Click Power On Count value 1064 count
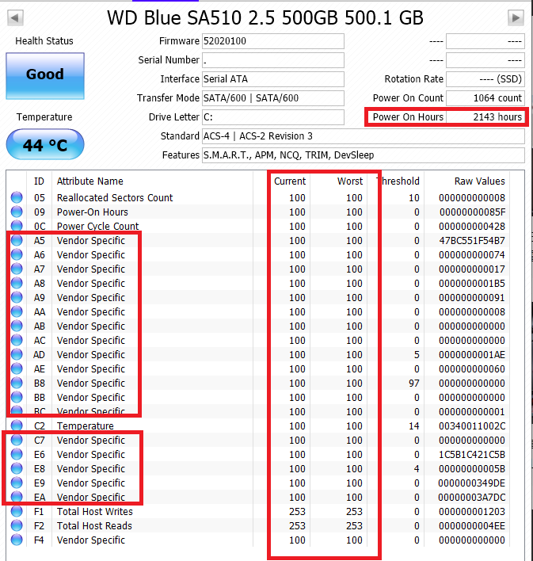This screenshot has height=561, width=533. pyautogui.click(x=485, y=98)
